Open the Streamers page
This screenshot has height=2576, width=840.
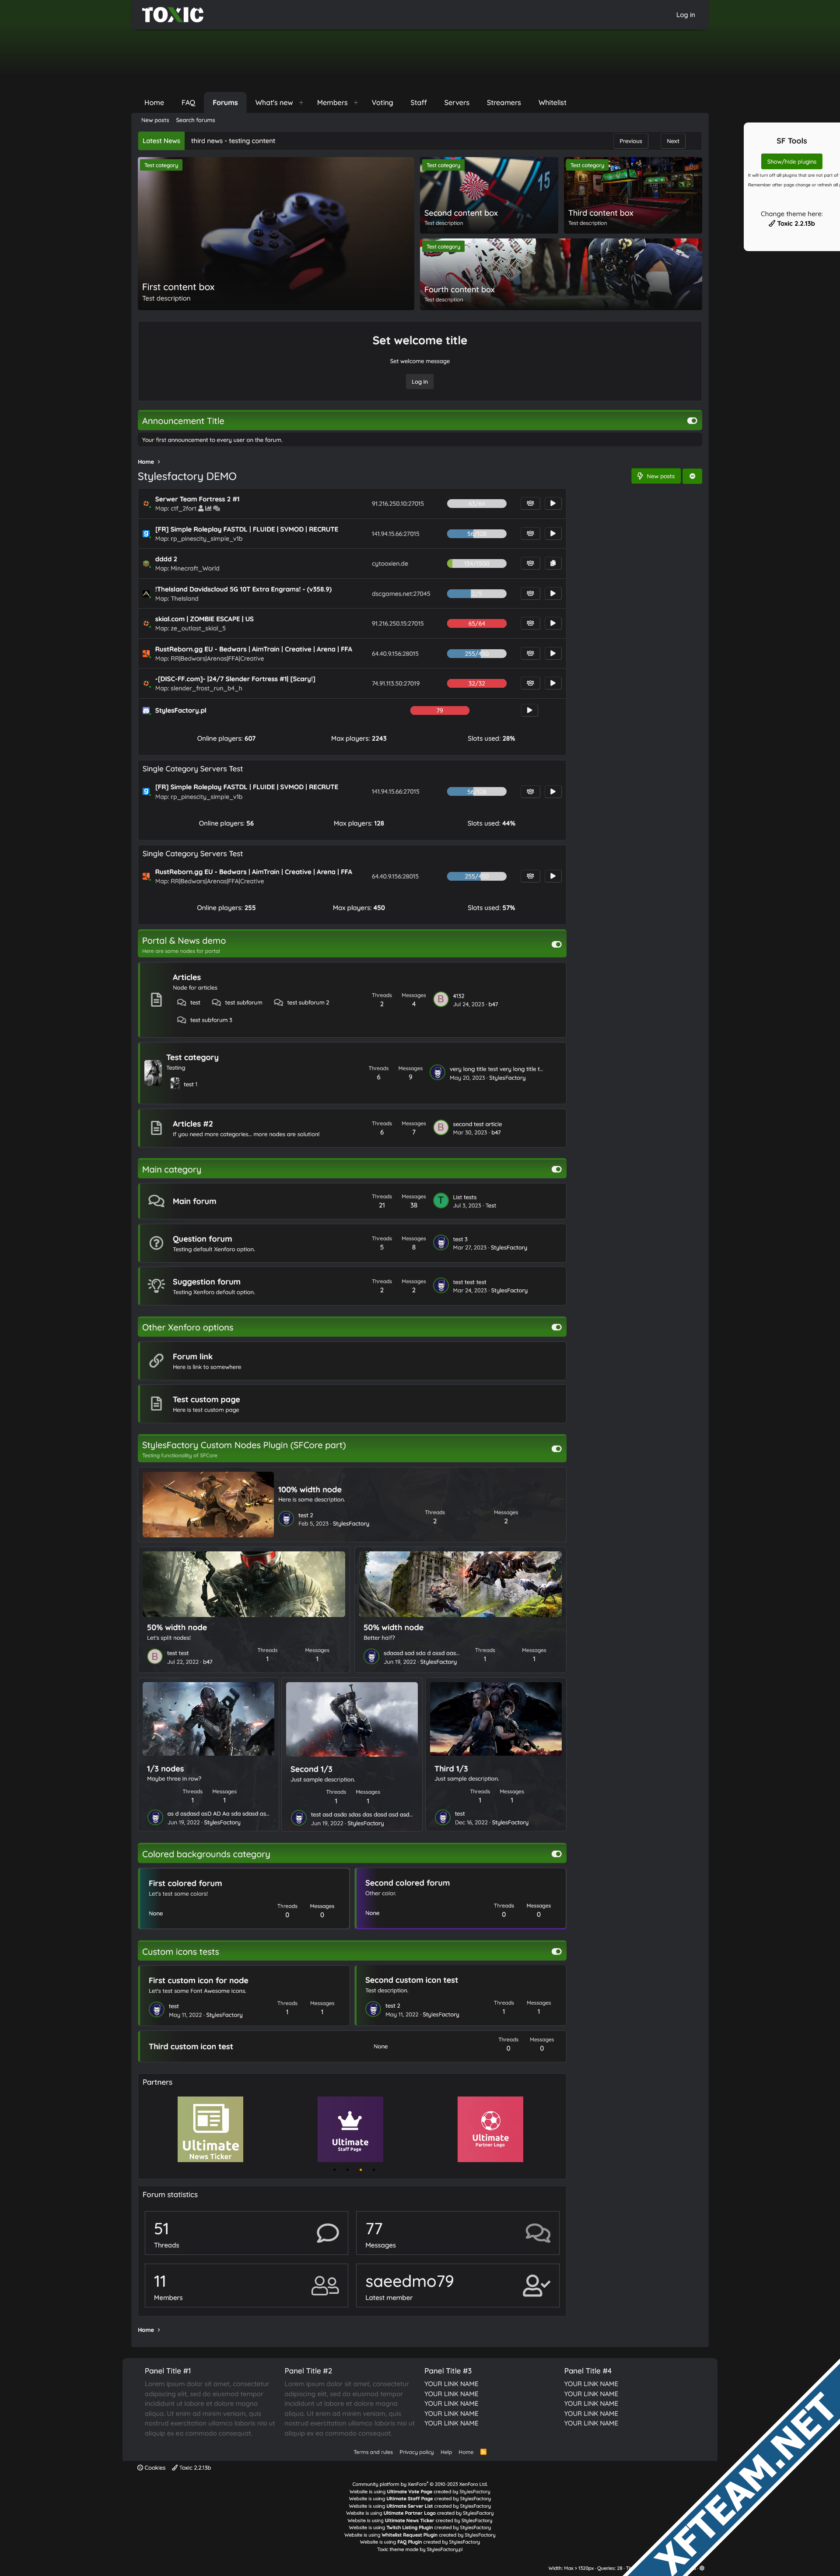coord(503,102)
